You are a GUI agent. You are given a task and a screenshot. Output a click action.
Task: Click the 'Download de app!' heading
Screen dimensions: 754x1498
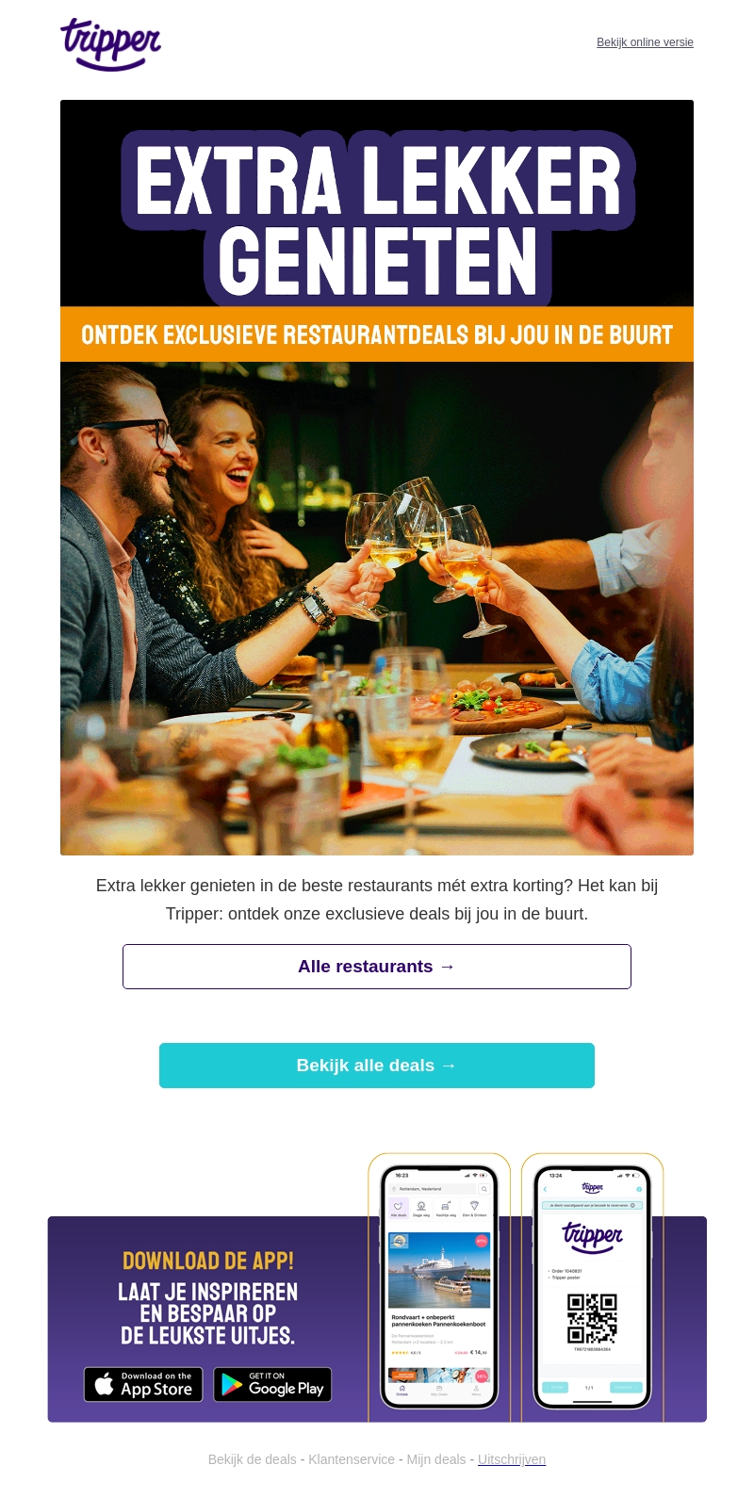pos(208,1261)
